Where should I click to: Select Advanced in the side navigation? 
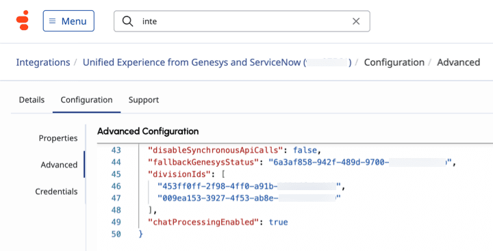click(59, 165)
